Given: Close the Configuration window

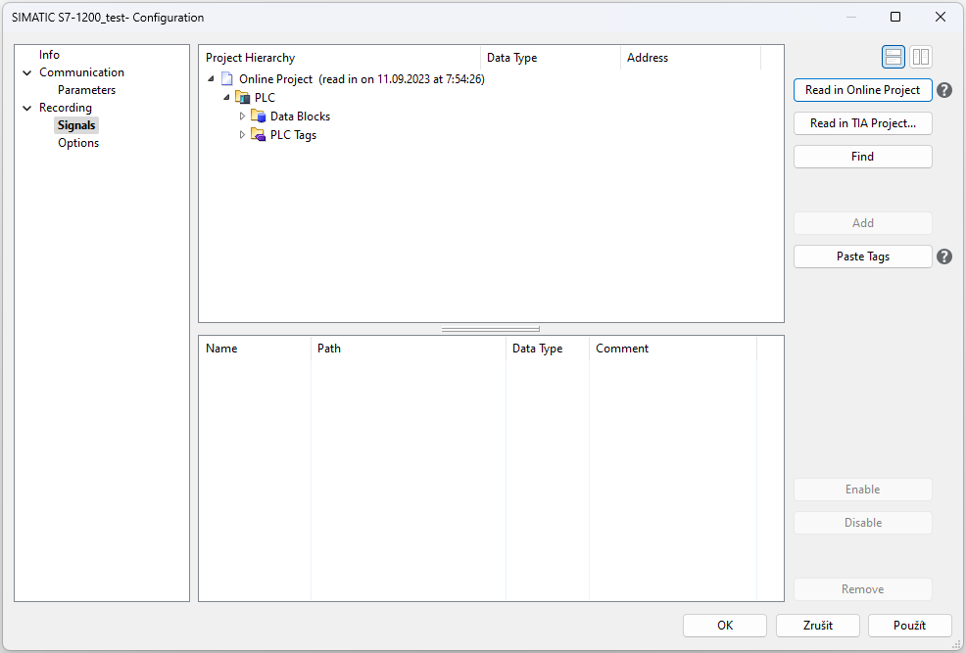Looking at the screenshot, I should (x=941, y=17).
